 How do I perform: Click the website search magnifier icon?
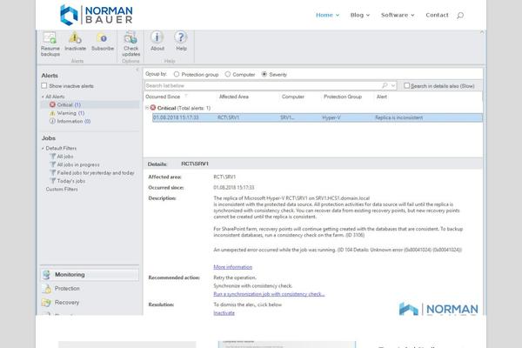pos(460,15)
